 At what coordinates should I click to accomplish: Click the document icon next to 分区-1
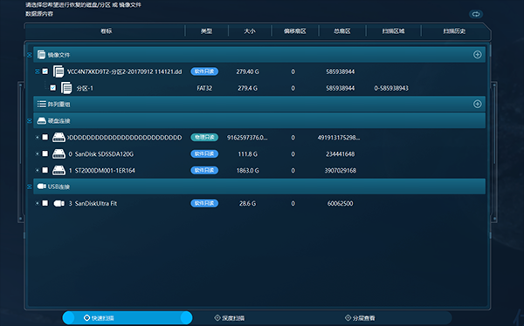click(x=66, y=88)
